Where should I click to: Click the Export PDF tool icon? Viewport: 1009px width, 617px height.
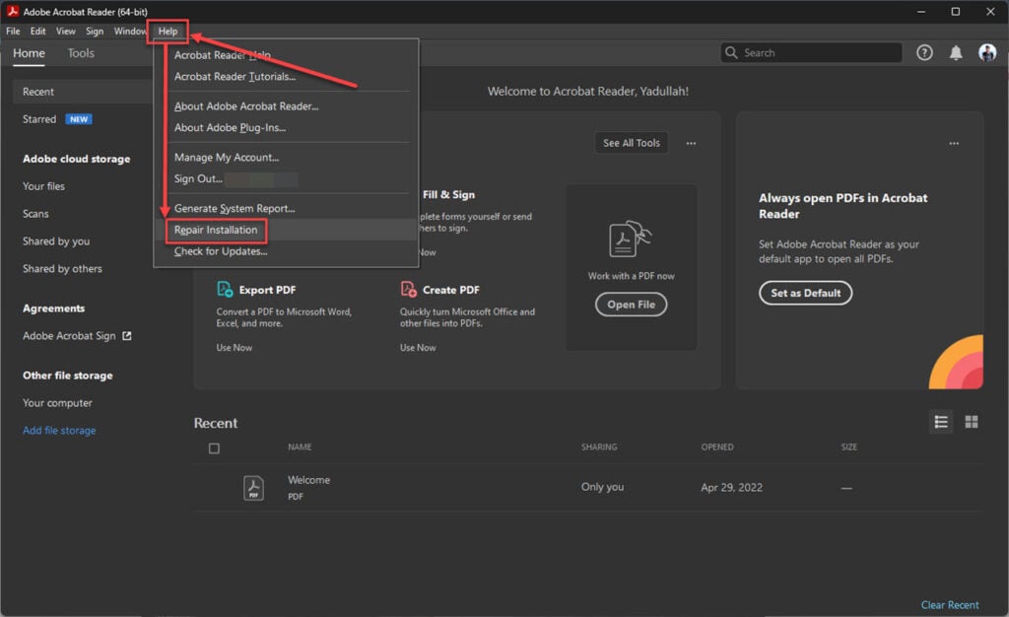[225, 290]
